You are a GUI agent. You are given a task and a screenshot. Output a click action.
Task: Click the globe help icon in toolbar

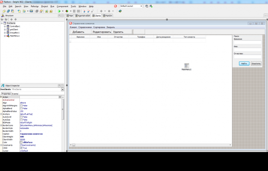click(x=120, y=11)
